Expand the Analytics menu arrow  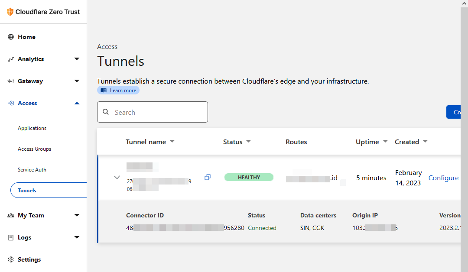77,59
